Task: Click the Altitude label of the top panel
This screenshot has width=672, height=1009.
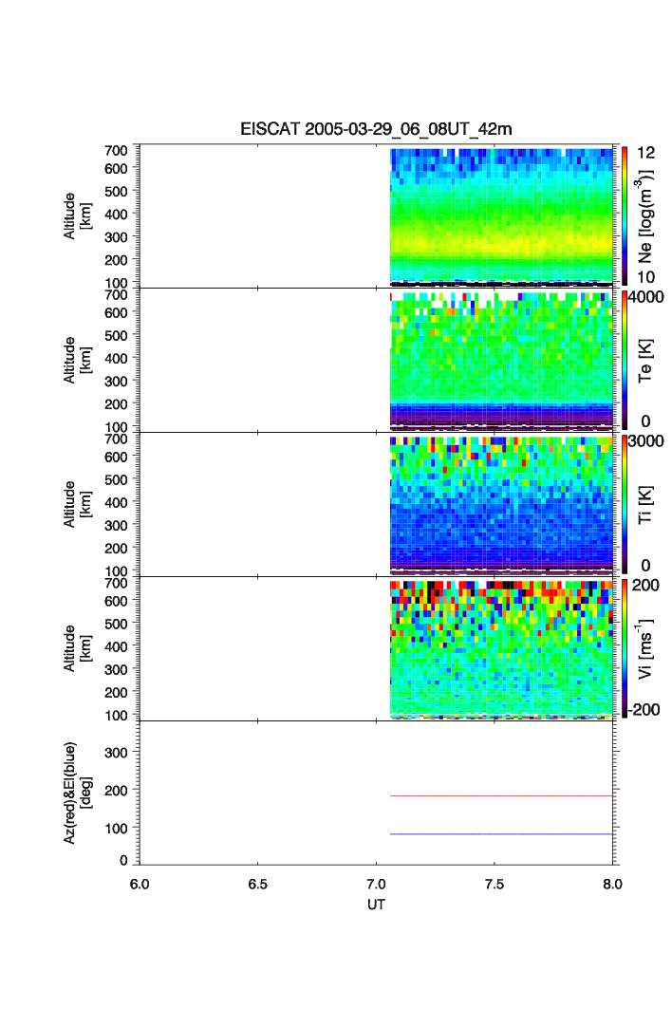Action: [x=76, y=215]
